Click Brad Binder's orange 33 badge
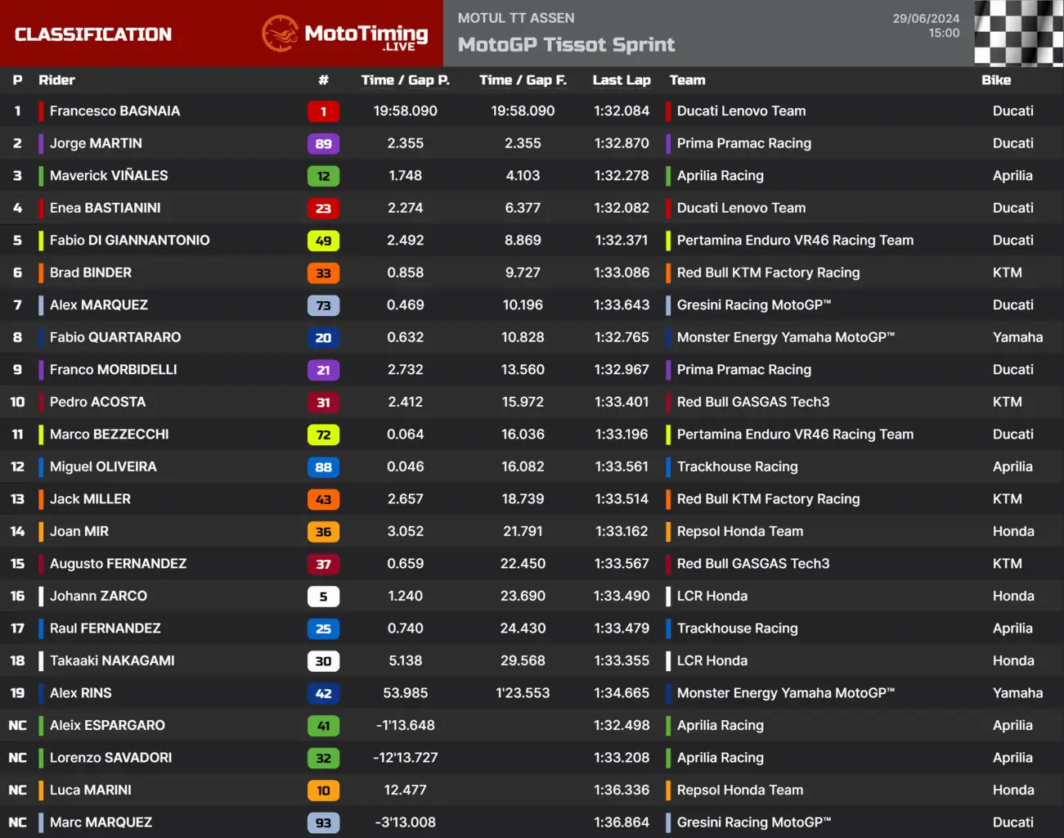Image resolution: width=1064 pixels, height=838 pixels. click(323, 273)
